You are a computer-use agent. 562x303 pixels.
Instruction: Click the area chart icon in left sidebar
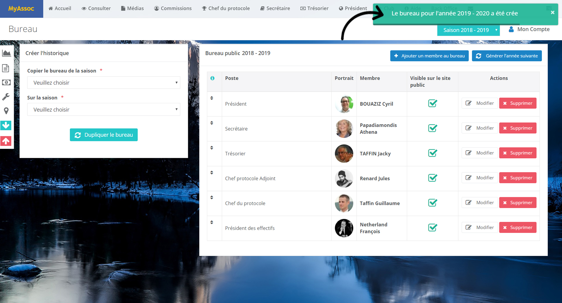click(x=6, y=53)
